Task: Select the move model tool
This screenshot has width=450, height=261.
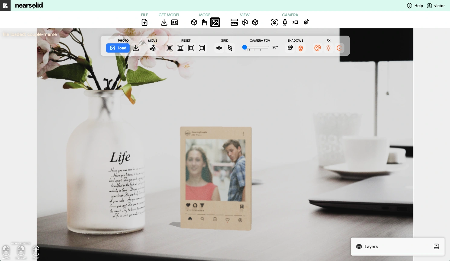Action: [x=153, y=48]
